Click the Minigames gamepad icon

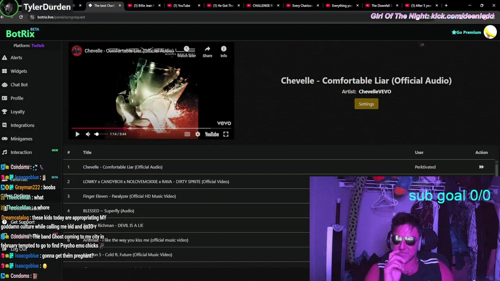click(x=4, y=139)
